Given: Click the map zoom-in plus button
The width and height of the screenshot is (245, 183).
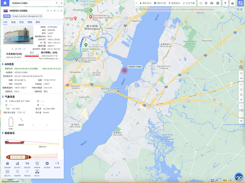Looking at the screenshot, I should click(241, 106).
